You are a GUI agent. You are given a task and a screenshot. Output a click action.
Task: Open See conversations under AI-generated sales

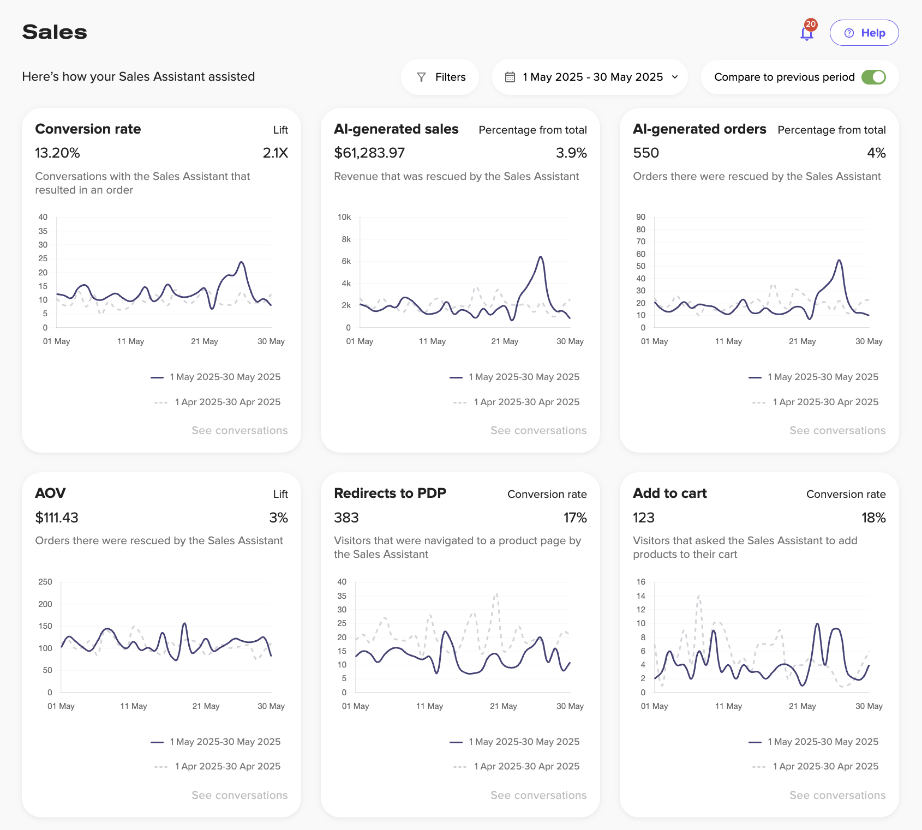tap(538, 430)
